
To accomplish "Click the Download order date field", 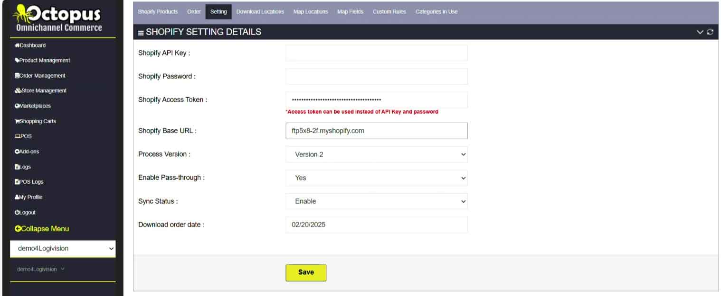I will (x=377, y=225).
